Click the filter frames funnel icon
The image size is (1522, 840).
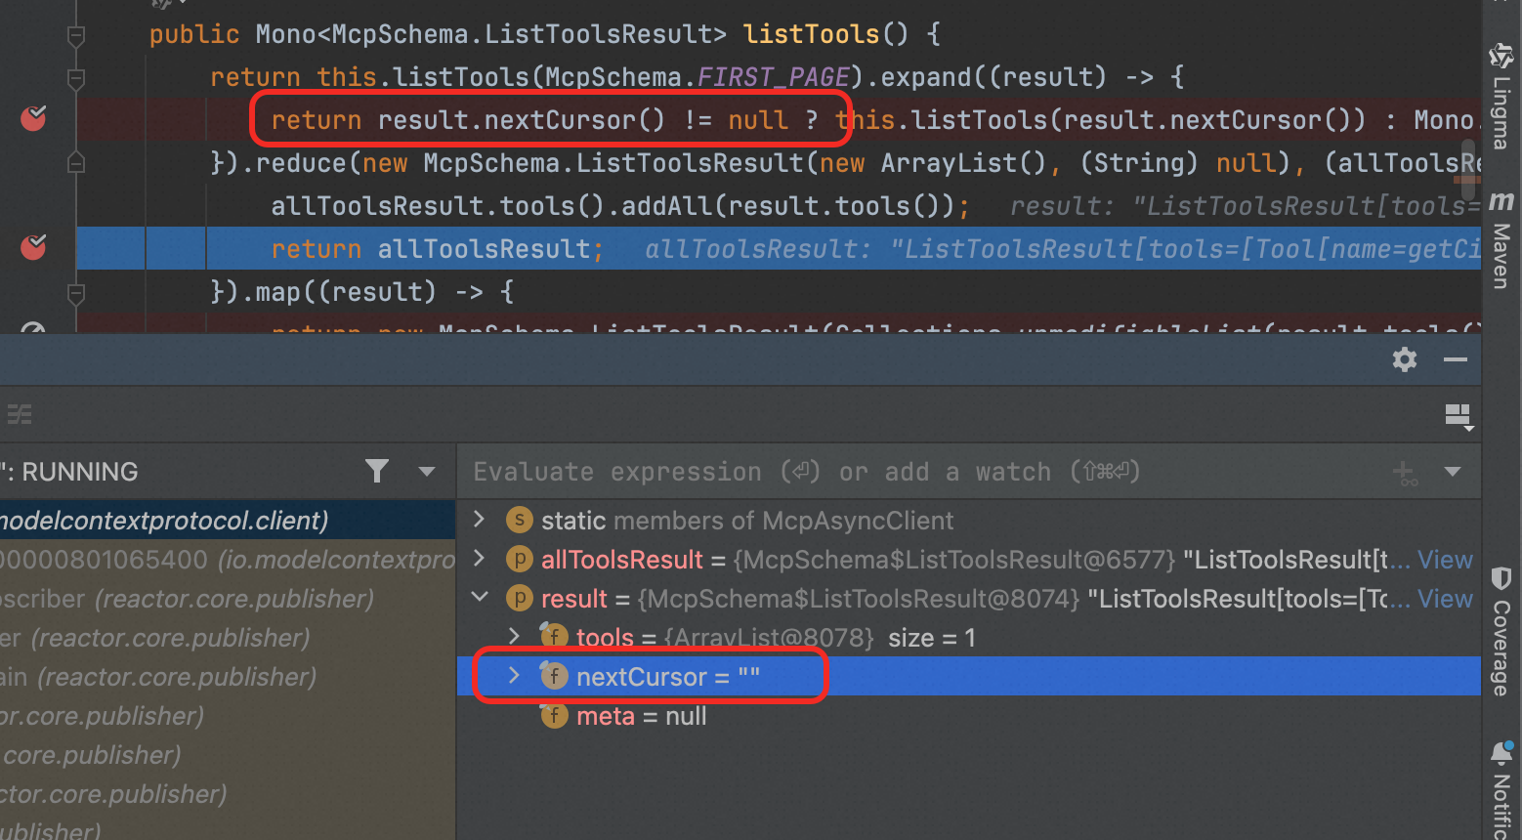point(377,472)
